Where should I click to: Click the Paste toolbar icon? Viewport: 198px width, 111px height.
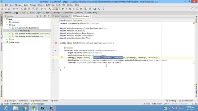point(29,9)
